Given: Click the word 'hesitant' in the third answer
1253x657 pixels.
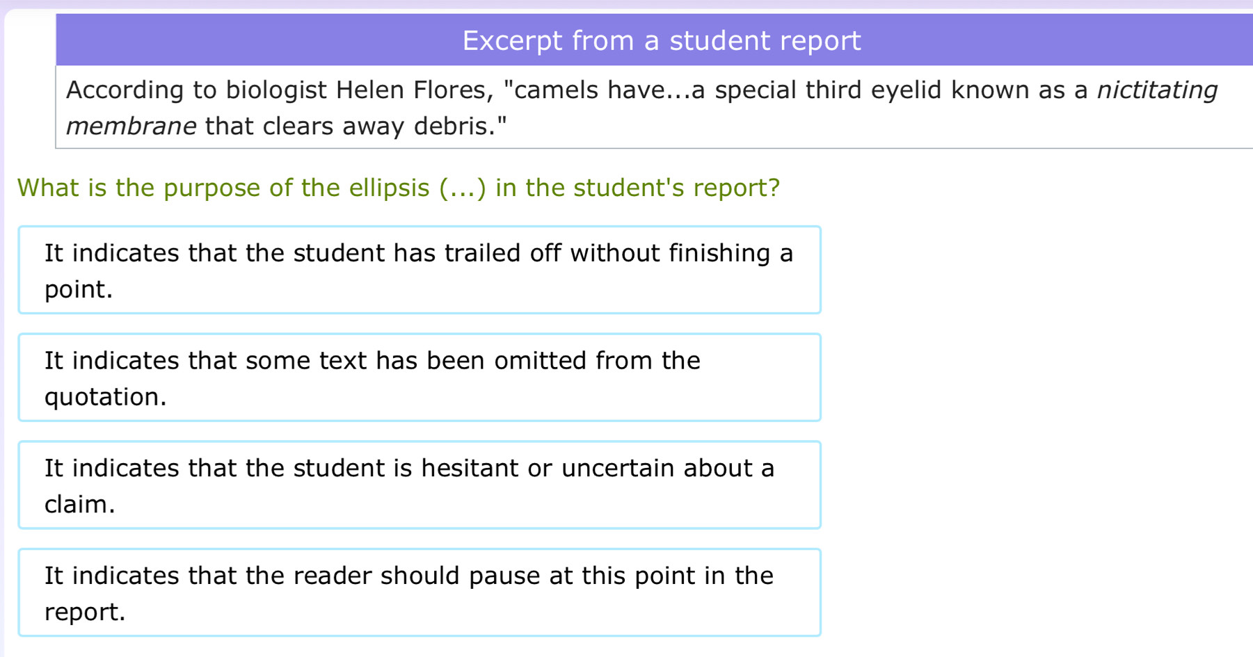Looking at the screenshot, I should (470, 469).
